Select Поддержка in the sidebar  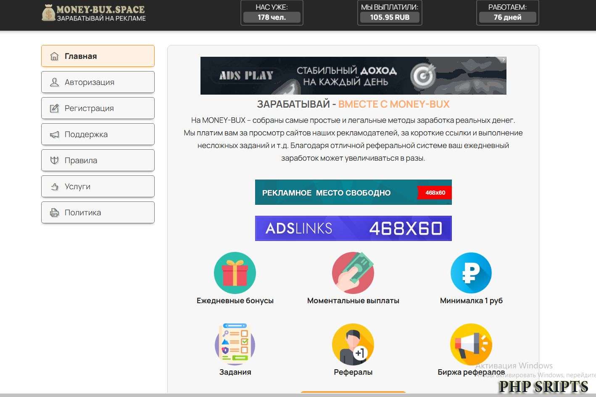point(98,134)
